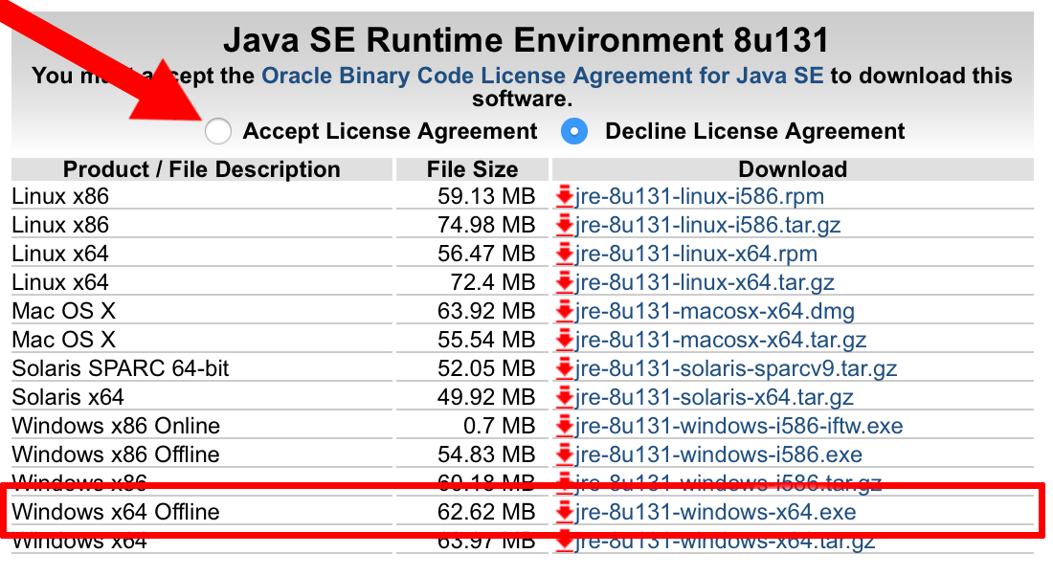The height and width of the screenshot is (576, 1053).
Task: Click the download arrow icon for jre-8u131-solaris-x64.tar.gz
Action: click(x=565, y=398)
